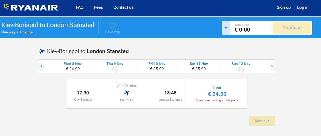Click the Continue button below the flight card
Screen dimensions: 321x136
(262, 121)
